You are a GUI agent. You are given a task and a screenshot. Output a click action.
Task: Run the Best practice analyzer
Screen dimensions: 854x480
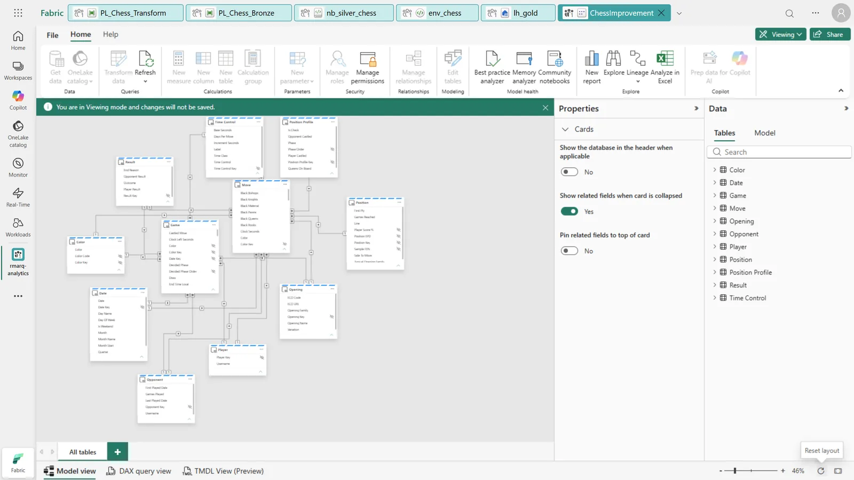[x=492, y=67]
